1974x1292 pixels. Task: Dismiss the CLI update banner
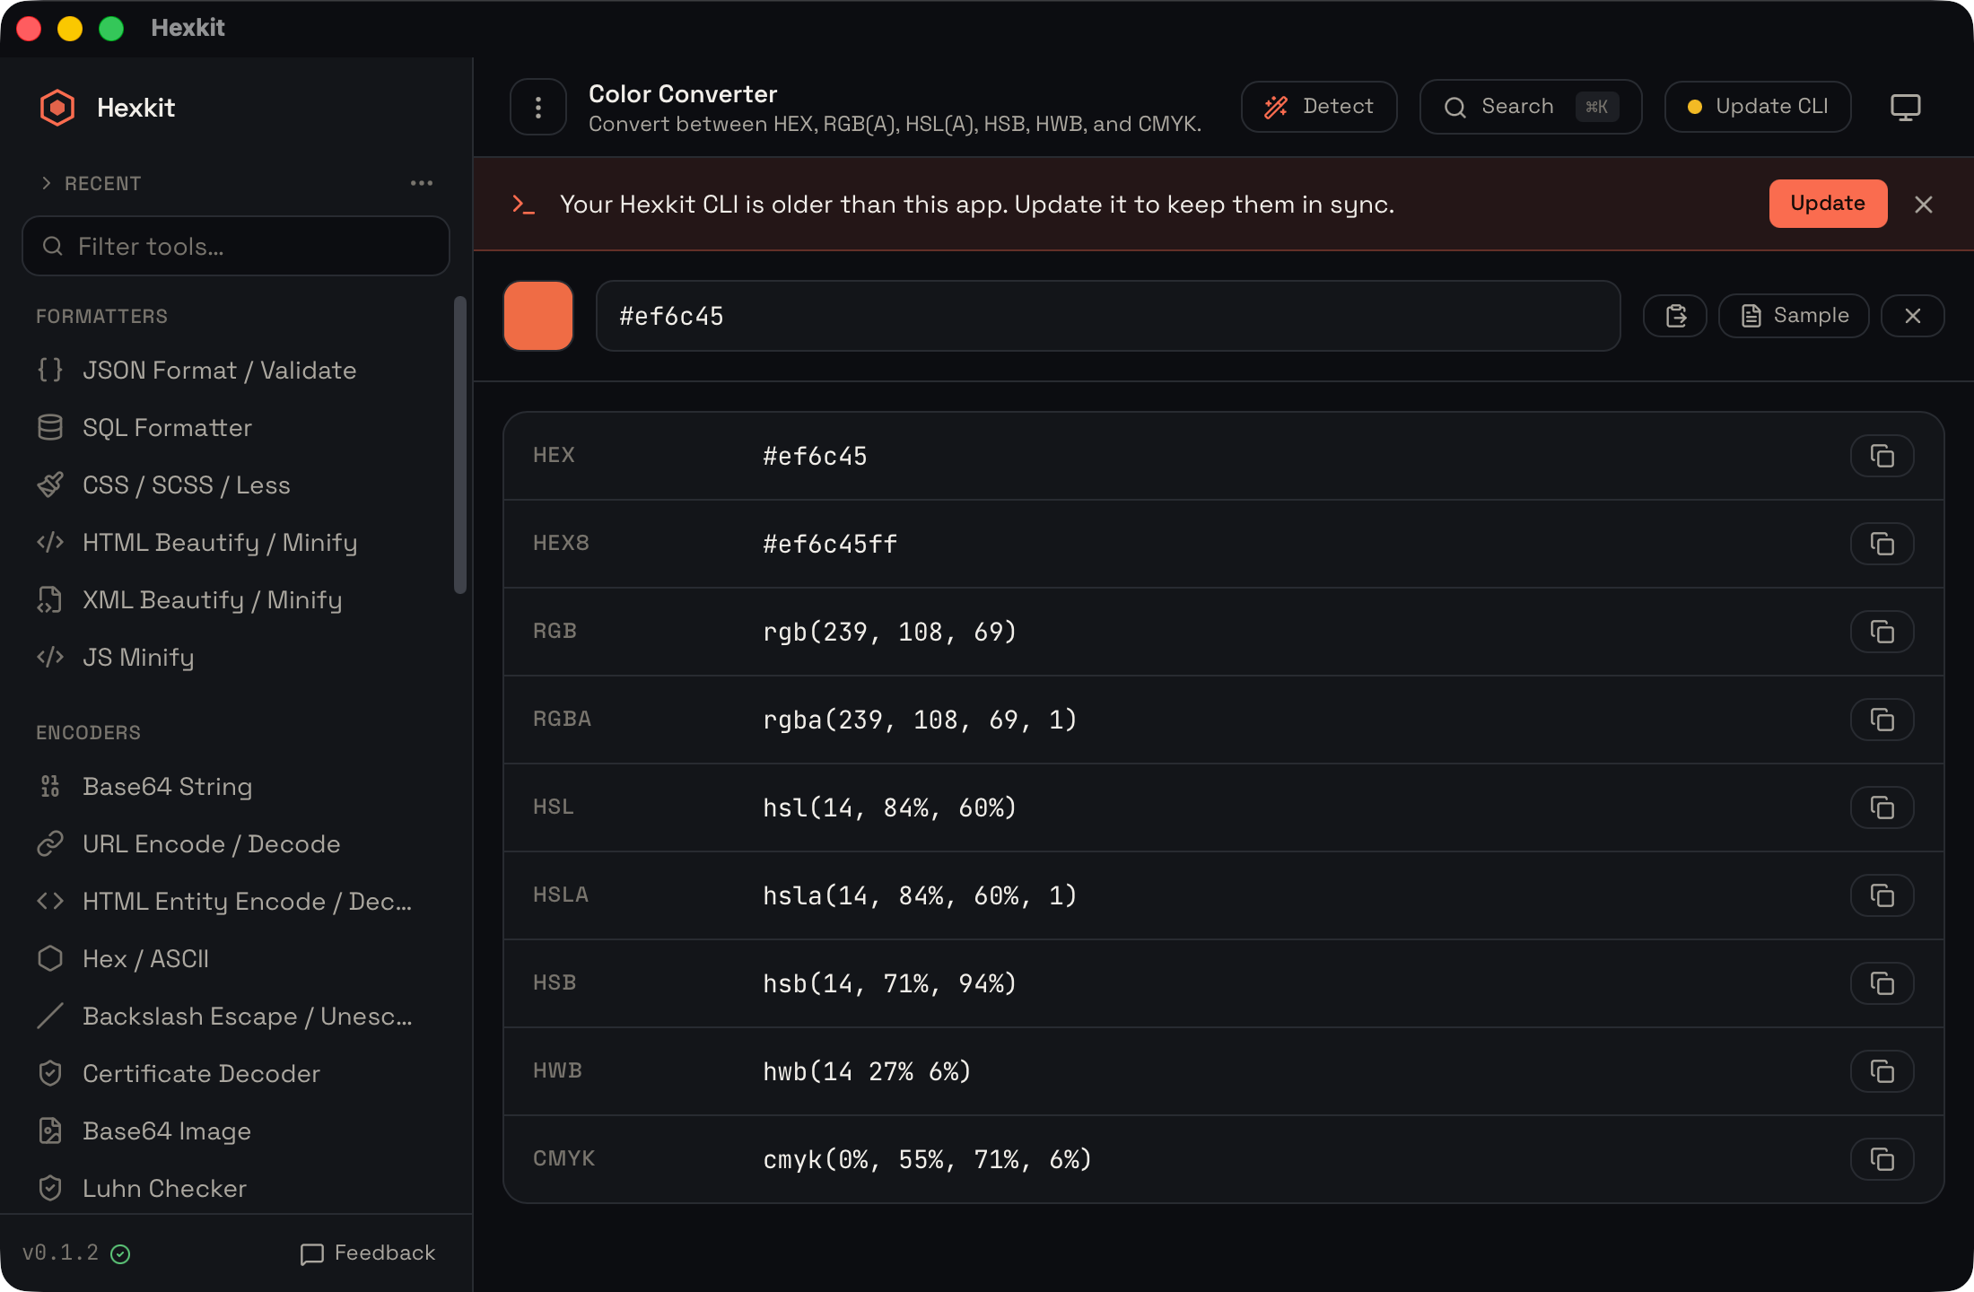(1924, 205)
